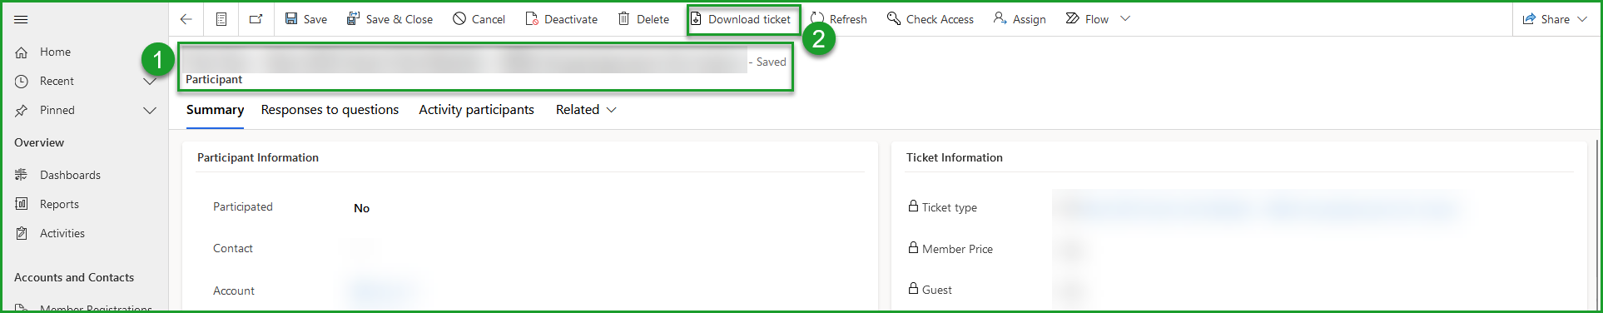Click the Participant Information heading

(x=258, y=157)
